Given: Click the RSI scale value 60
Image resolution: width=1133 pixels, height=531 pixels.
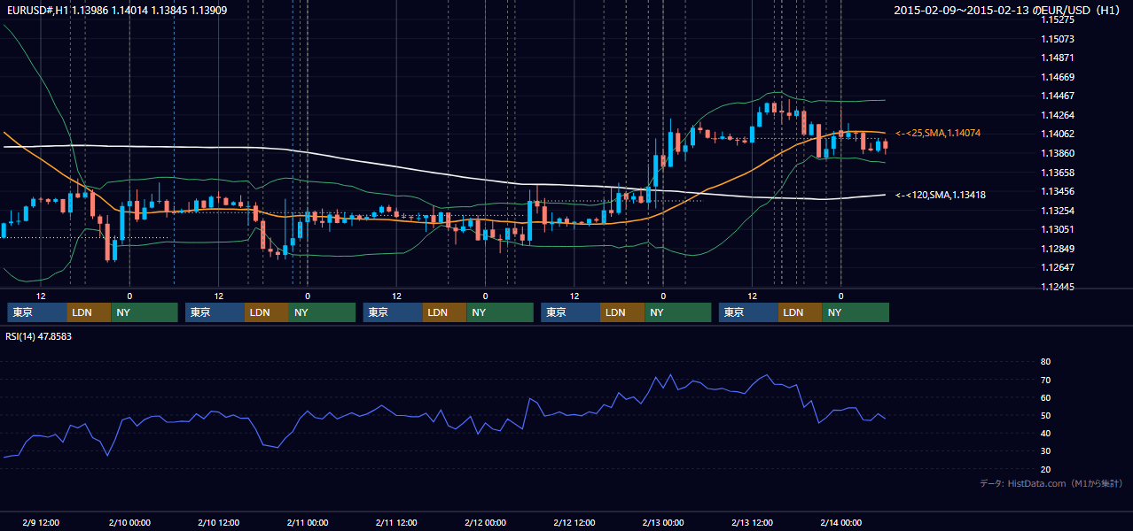Looking at the screenshot, I should [x=1045, y=397].
